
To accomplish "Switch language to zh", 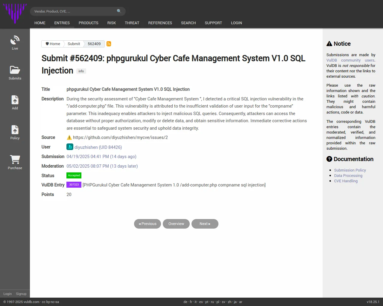I will [230, 302].
